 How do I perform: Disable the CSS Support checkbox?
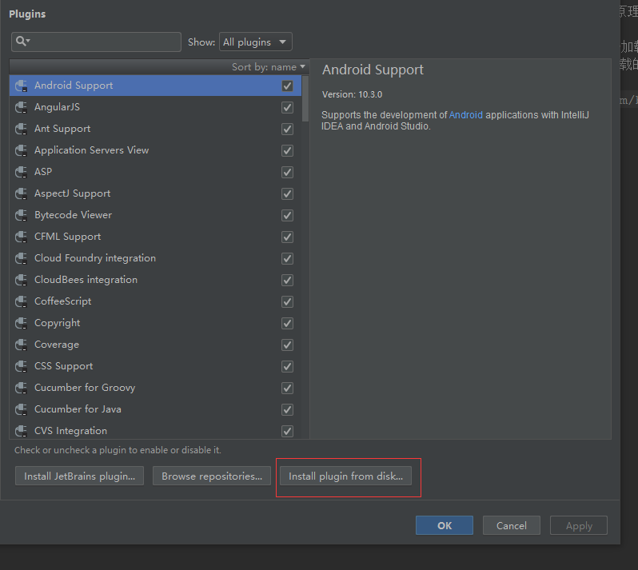287,366
